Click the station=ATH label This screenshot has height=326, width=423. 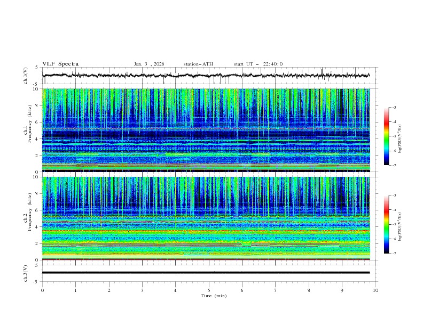198,64
